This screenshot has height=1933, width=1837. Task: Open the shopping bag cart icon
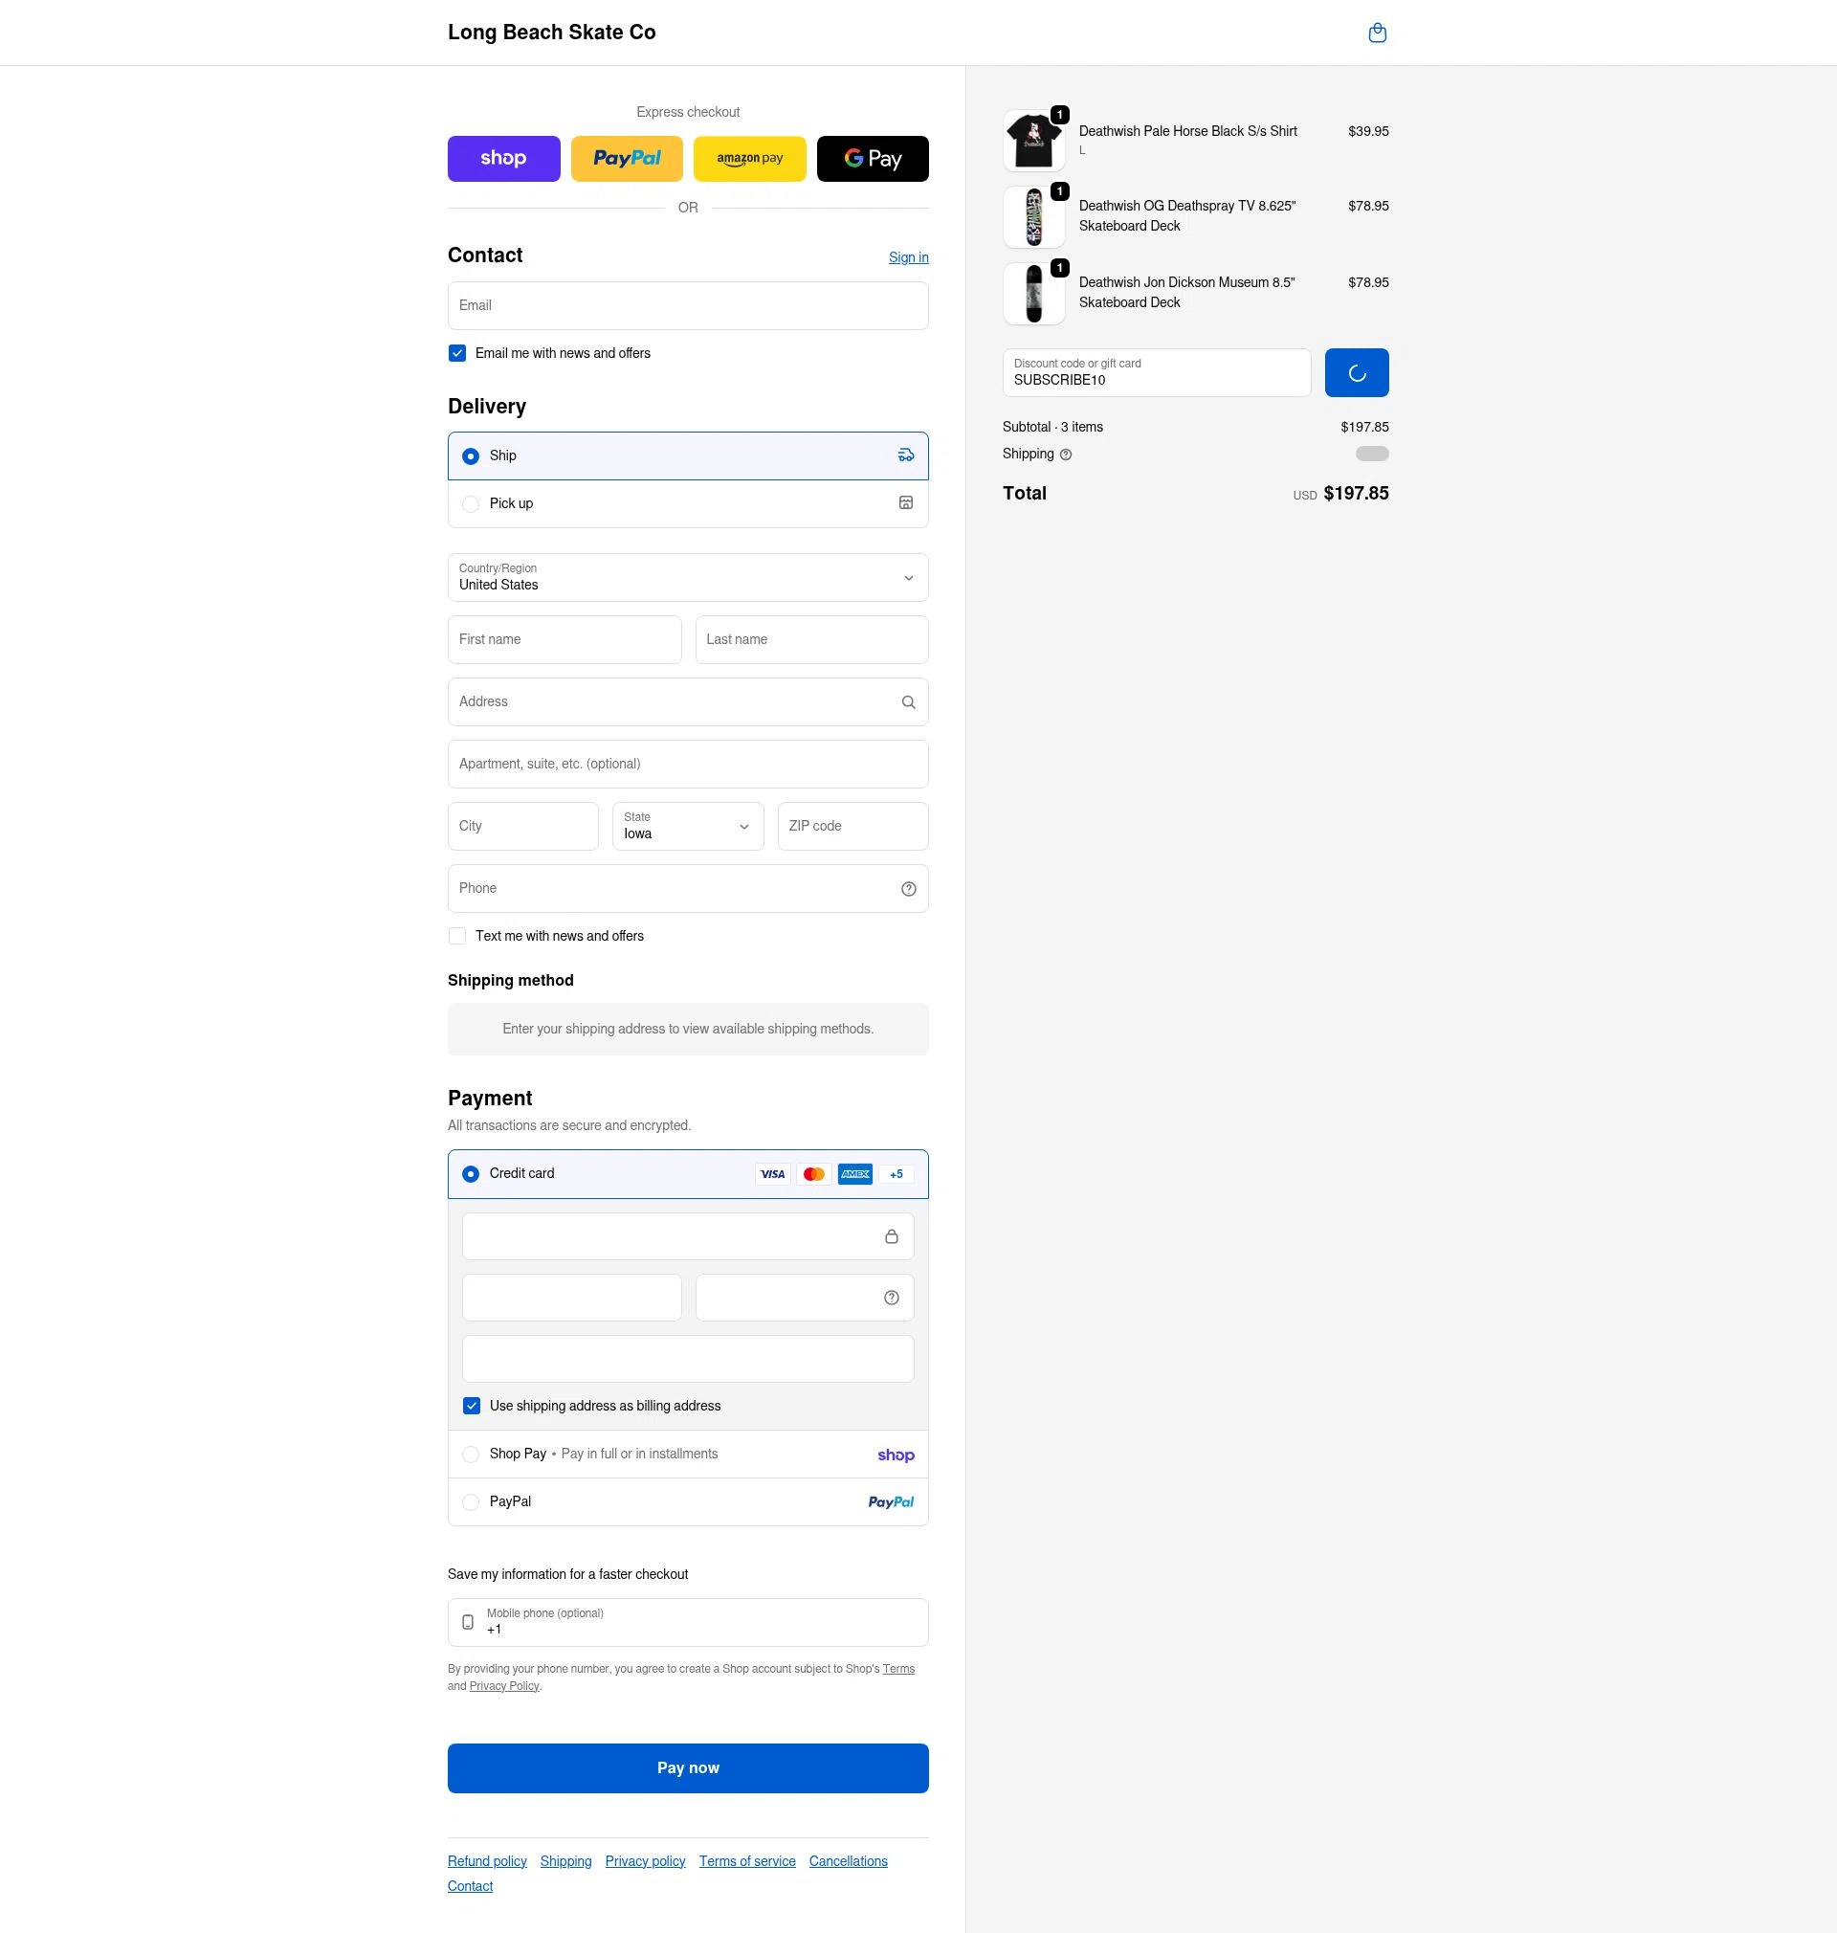1378,33
